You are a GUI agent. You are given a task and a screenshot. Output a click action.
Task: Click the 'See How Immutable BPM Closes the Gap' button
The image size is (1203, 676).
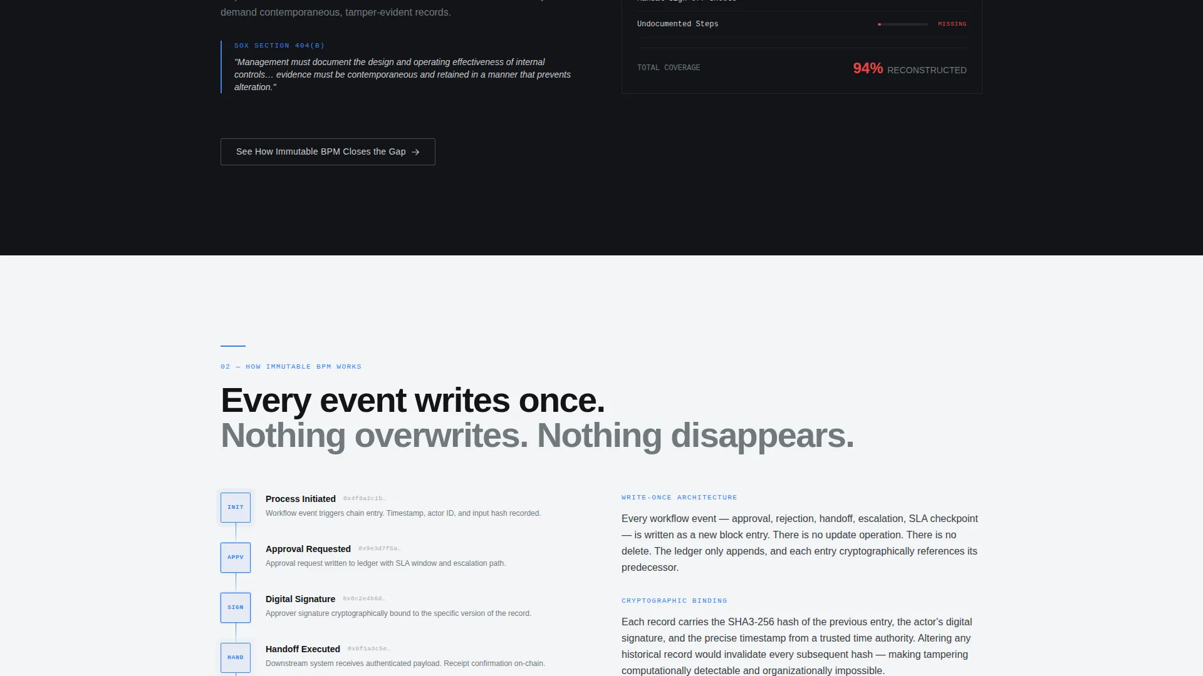328,151
